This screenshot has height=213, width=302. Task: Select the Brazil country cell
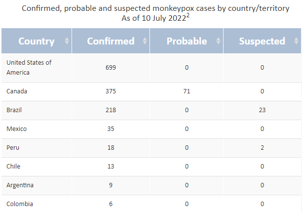click(x=37, y=110)
